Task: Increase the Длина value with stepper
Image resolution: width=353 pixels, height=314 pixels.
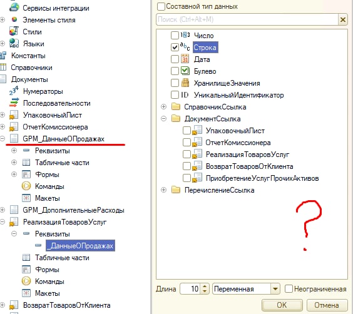Action: [205, 286]
